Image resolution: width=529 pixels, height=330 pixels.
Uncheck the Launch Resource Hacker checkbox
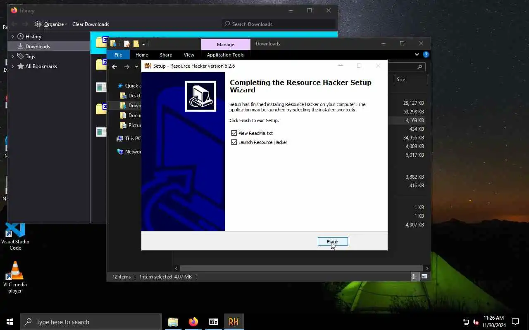pos(234,142)
